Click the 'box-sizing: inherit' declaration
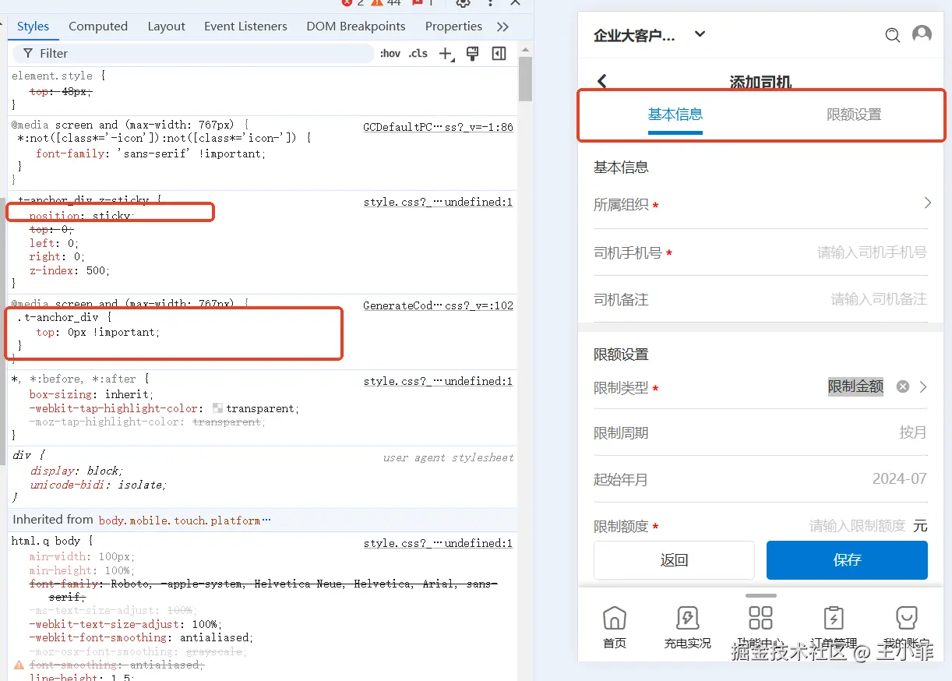952x681 pixels. click(91, 395)
